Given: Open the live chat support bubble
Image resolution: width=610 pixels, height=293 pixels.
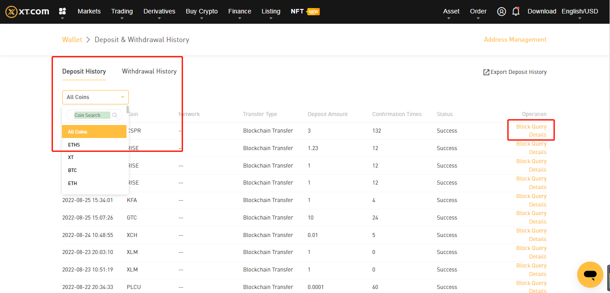Looking at the screenshot, I should [x=590, y=274].
